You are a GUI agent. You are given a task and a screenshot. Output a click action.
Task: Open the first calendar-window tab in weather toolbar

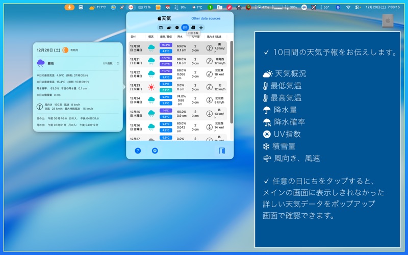161,28
